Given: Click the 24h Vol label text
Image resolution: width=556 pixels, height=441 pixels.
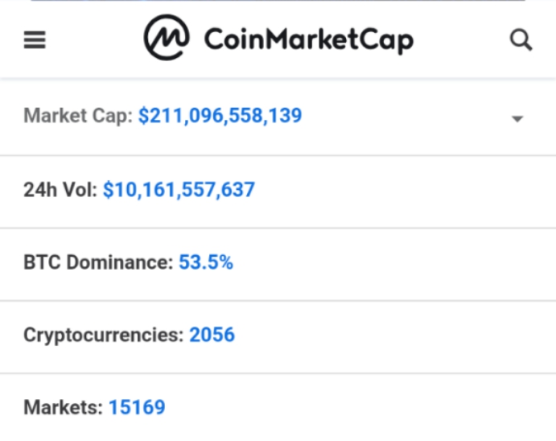Looking at the screenshot, I should 60,190.
